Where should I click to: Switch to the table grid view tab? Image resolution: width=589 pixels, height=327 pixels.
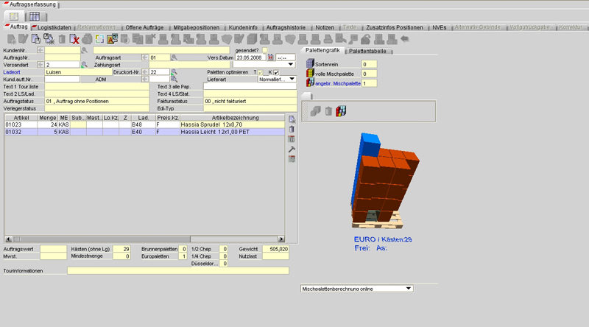pyautogui.click(x=35, y=16)
